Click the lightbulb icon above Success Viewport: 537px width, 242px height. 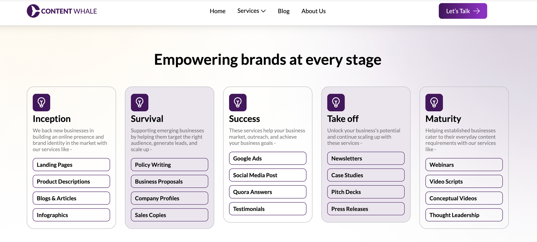click(x=238, y=102)
